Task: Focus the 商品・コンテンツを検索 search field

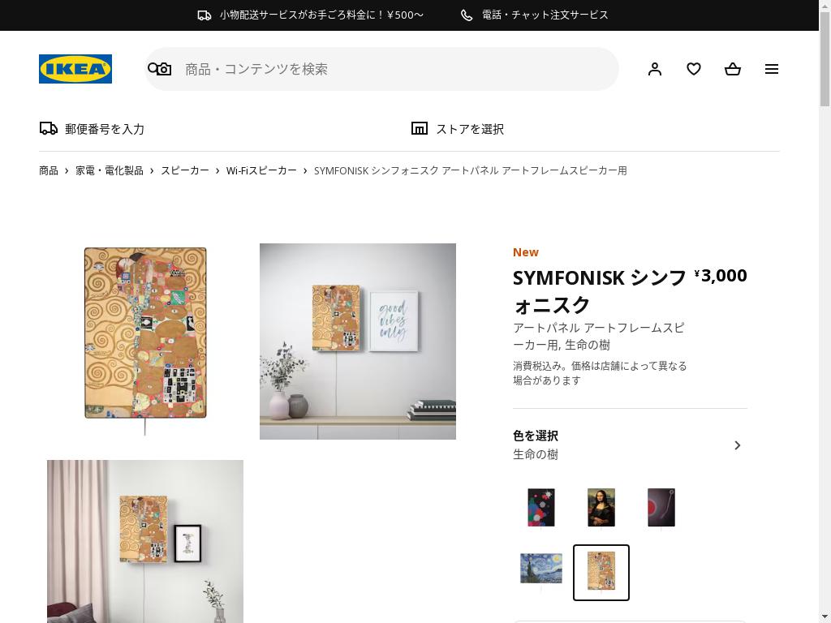Action: tap(381, 69)
